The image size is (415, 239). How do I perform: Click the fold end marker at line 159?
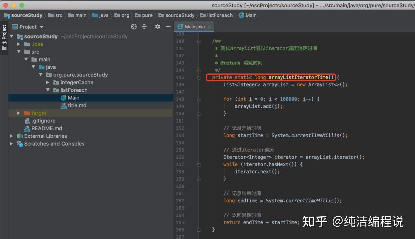coord(199,179)
